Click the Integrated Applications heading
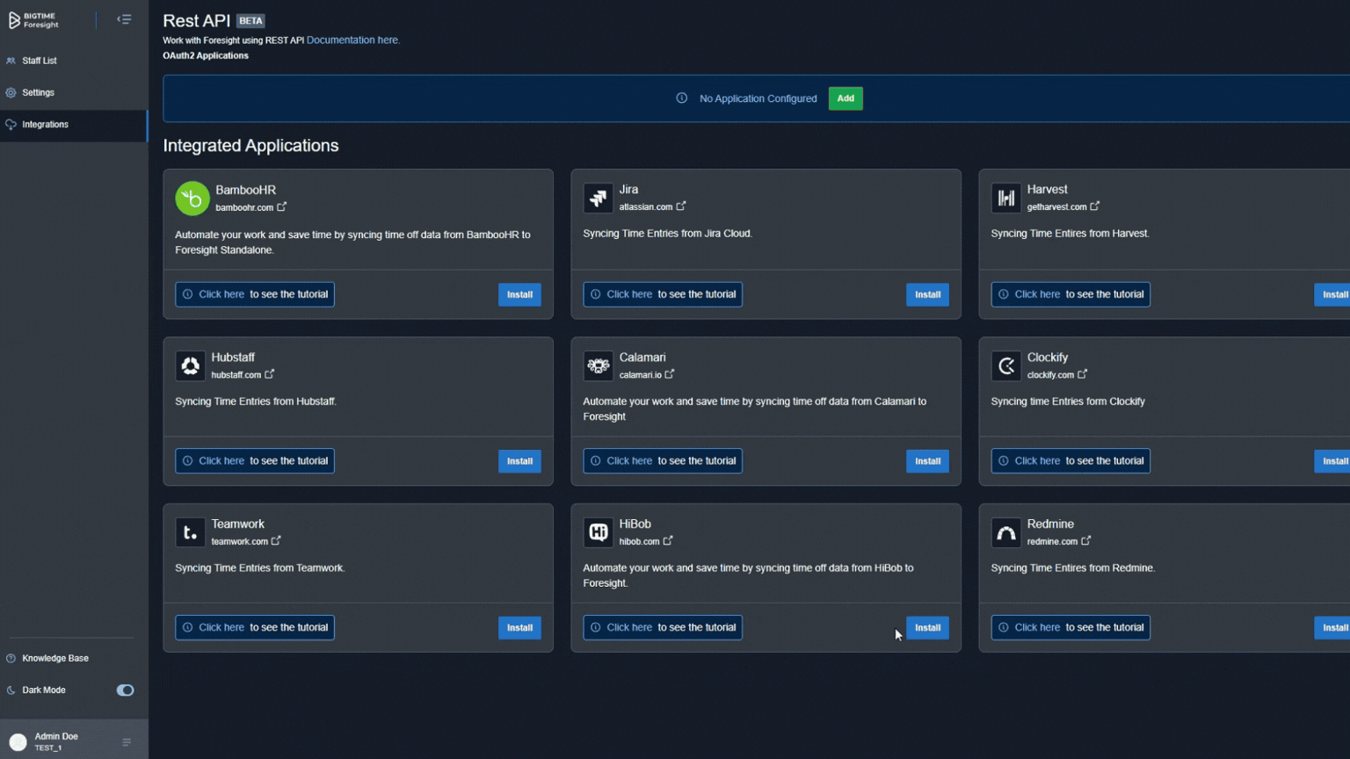 tap(250, 146)
